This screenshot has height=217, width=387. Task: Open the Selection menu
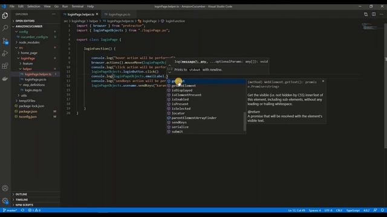point(34,7)
